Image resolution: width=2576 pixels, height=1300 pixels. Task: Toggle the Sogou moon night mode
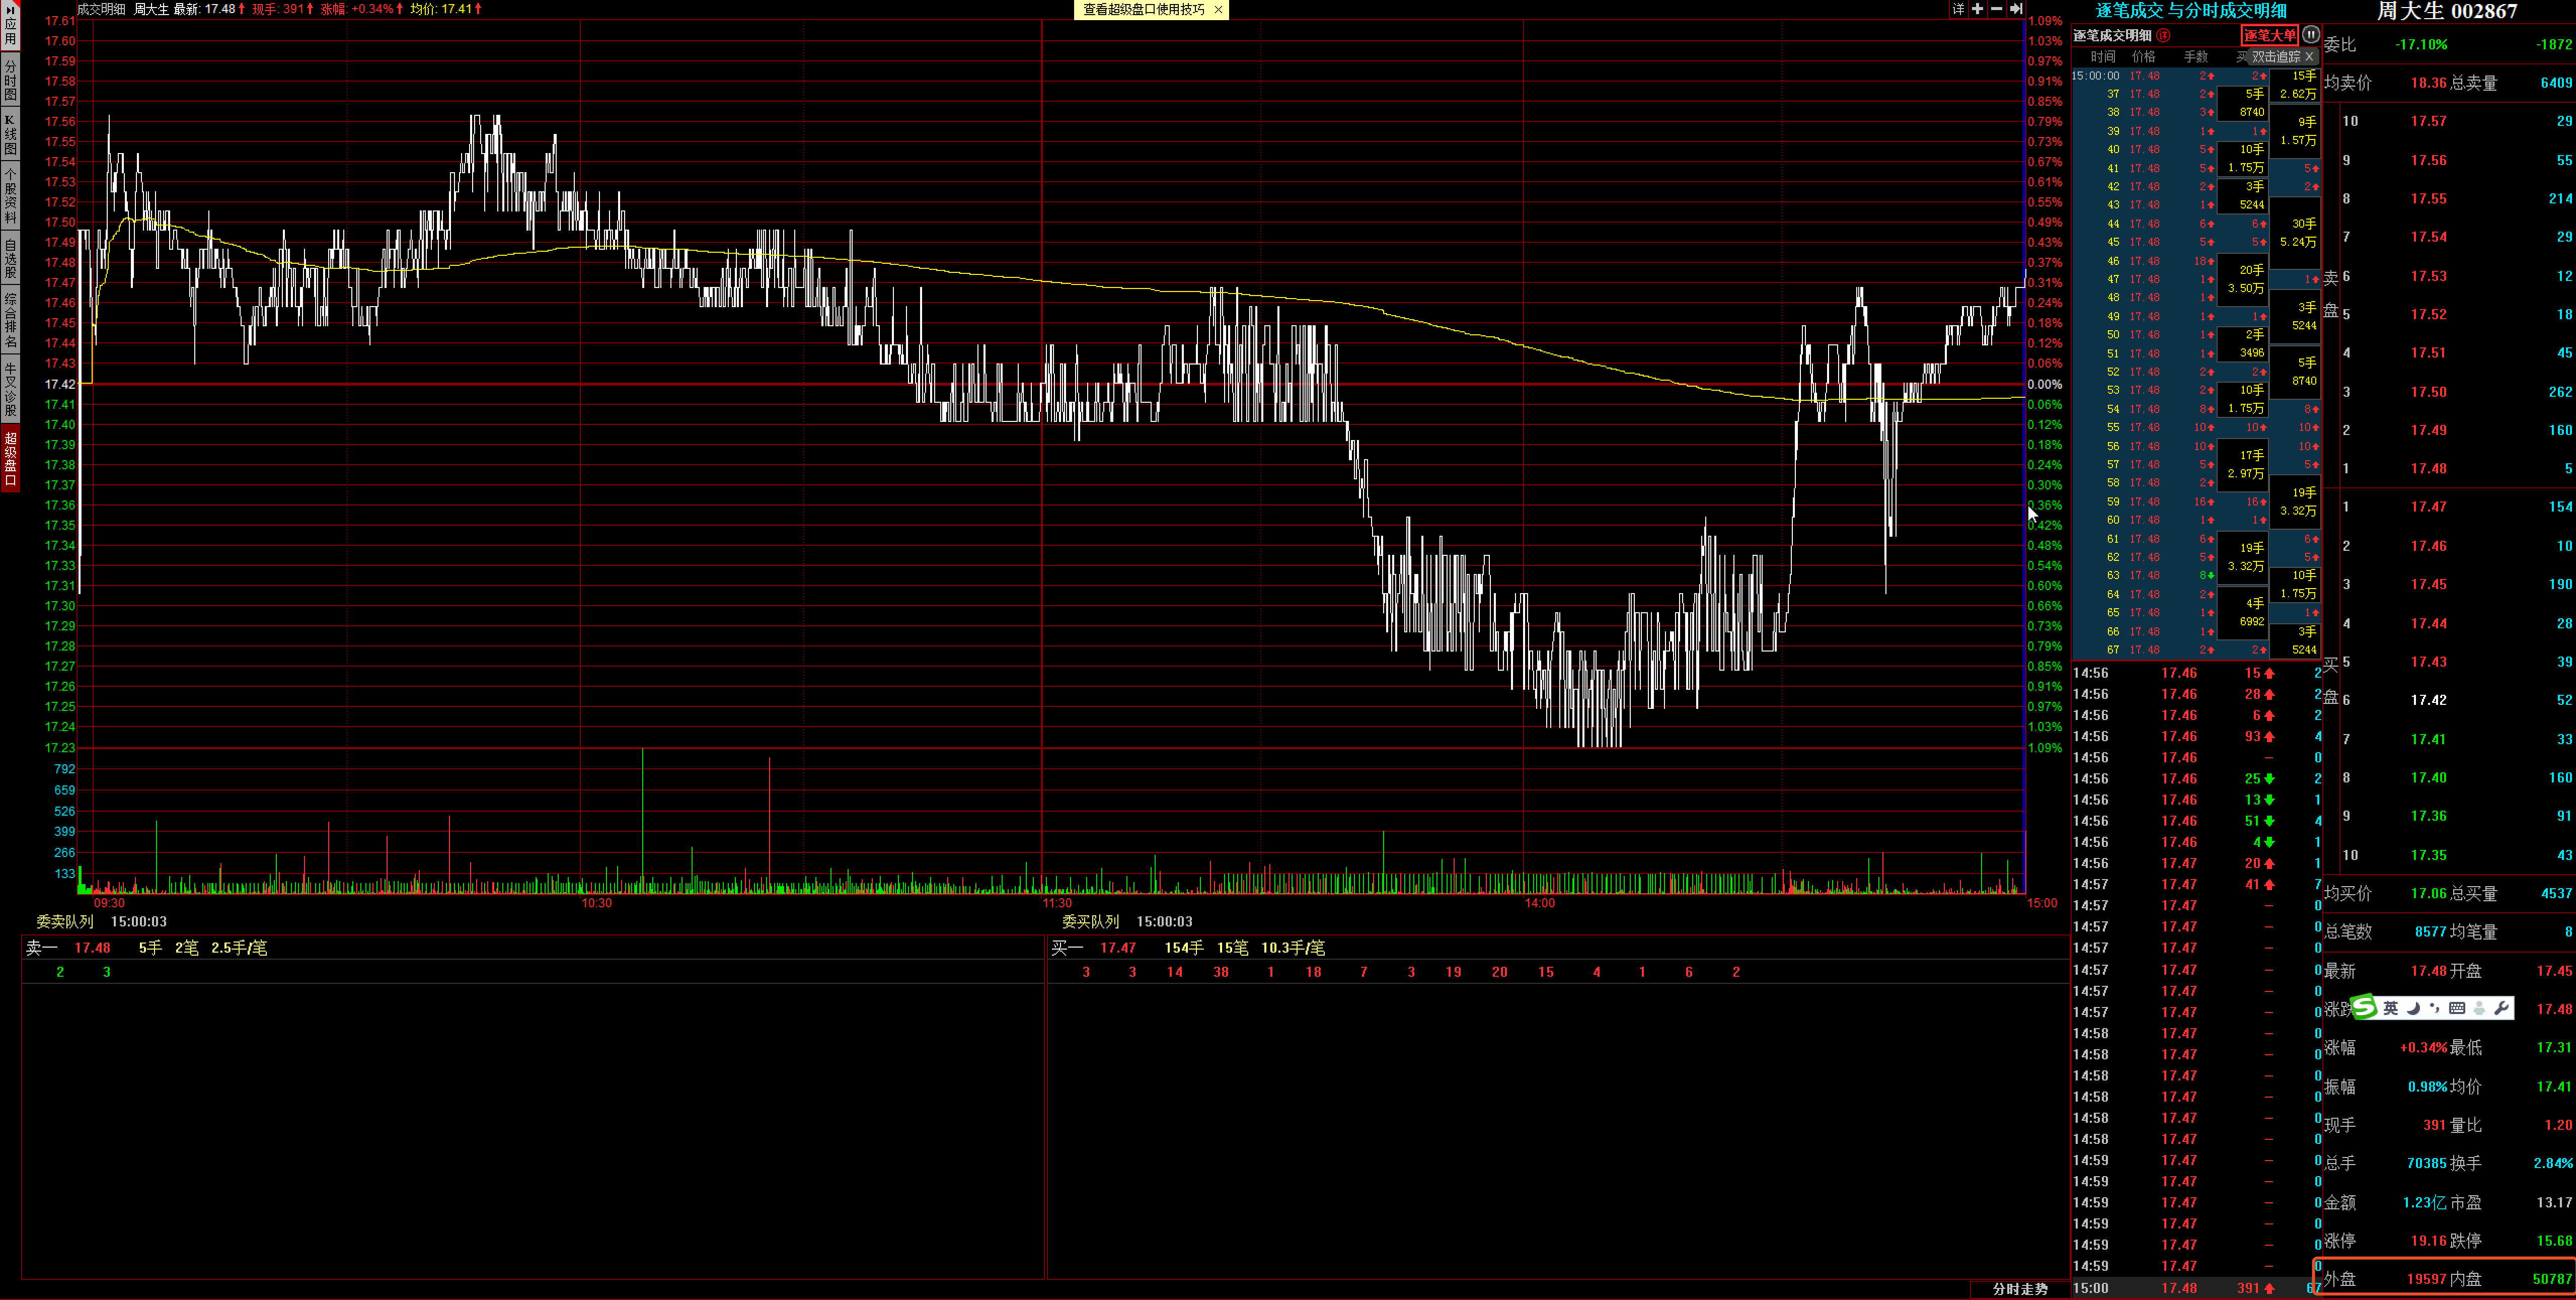(x=2414, y=1008)
